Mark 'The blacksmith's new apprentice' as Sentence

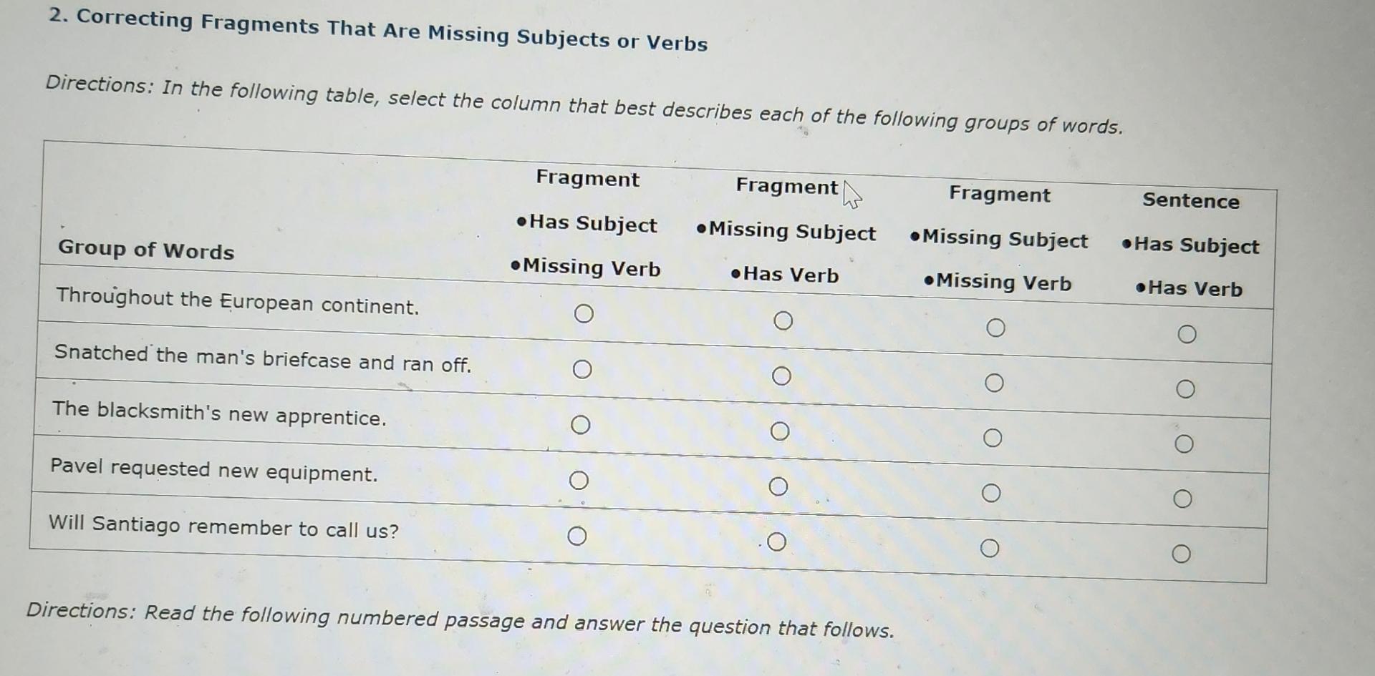pos(1185,444)
